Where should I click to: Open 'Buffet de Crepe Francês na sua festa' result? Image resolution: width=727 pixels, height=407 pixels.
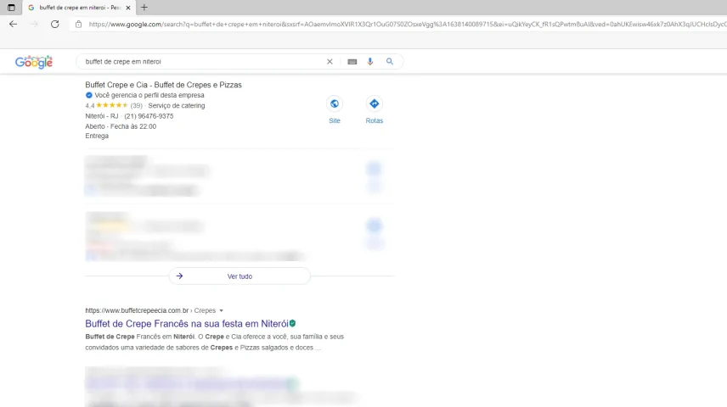point(186,324)
